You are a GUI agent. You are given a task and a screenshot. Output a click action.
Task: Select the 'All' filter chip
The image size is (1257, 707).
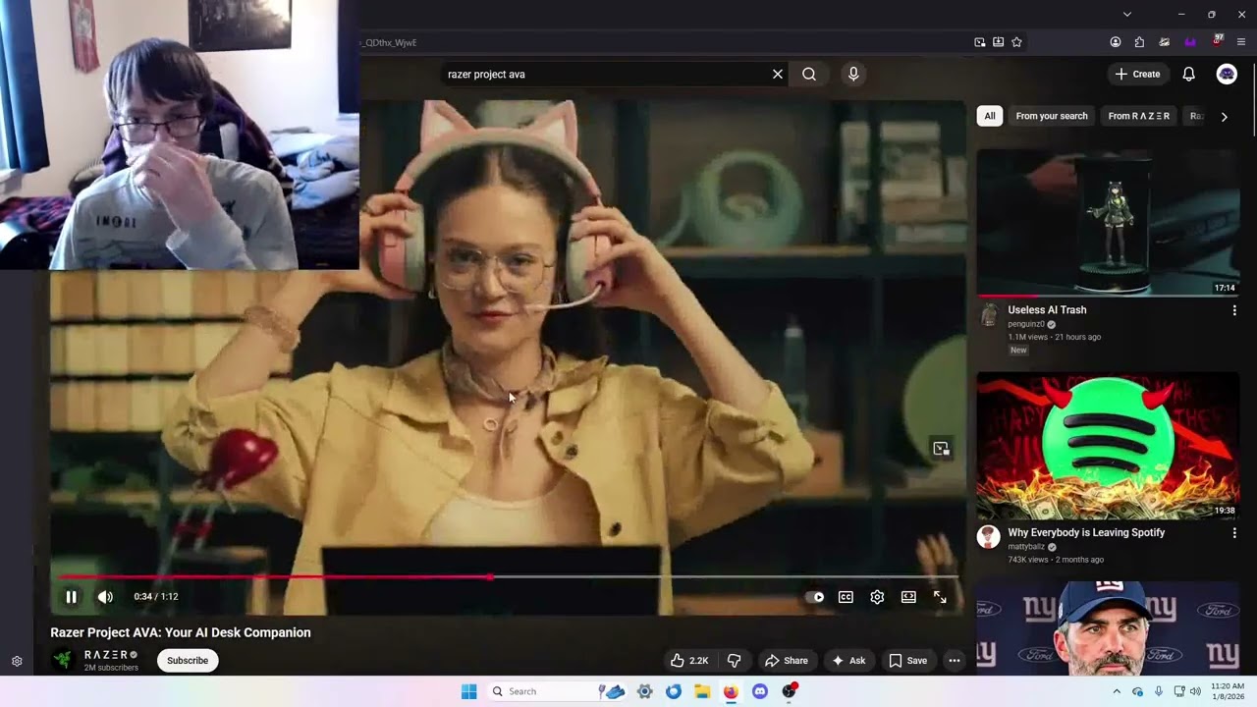coord(990,116)
